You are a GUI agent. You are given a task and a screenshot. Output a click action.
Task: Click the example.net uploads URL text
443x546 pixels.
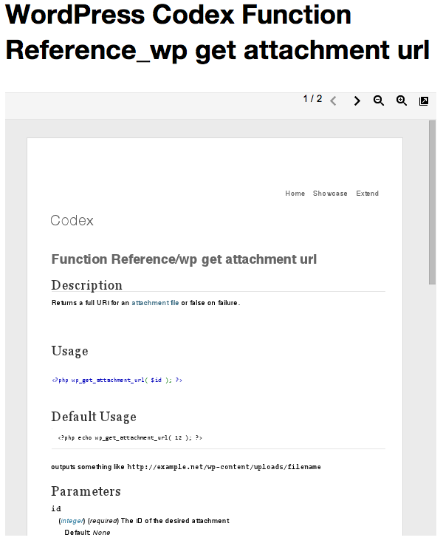click(x=224, y=467)
